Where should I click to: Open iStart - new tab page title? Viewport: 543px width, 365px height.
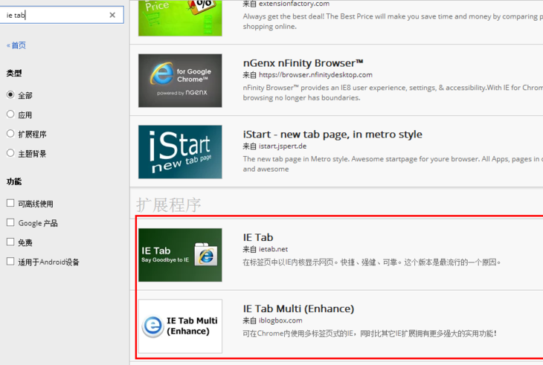click(332, 135)
